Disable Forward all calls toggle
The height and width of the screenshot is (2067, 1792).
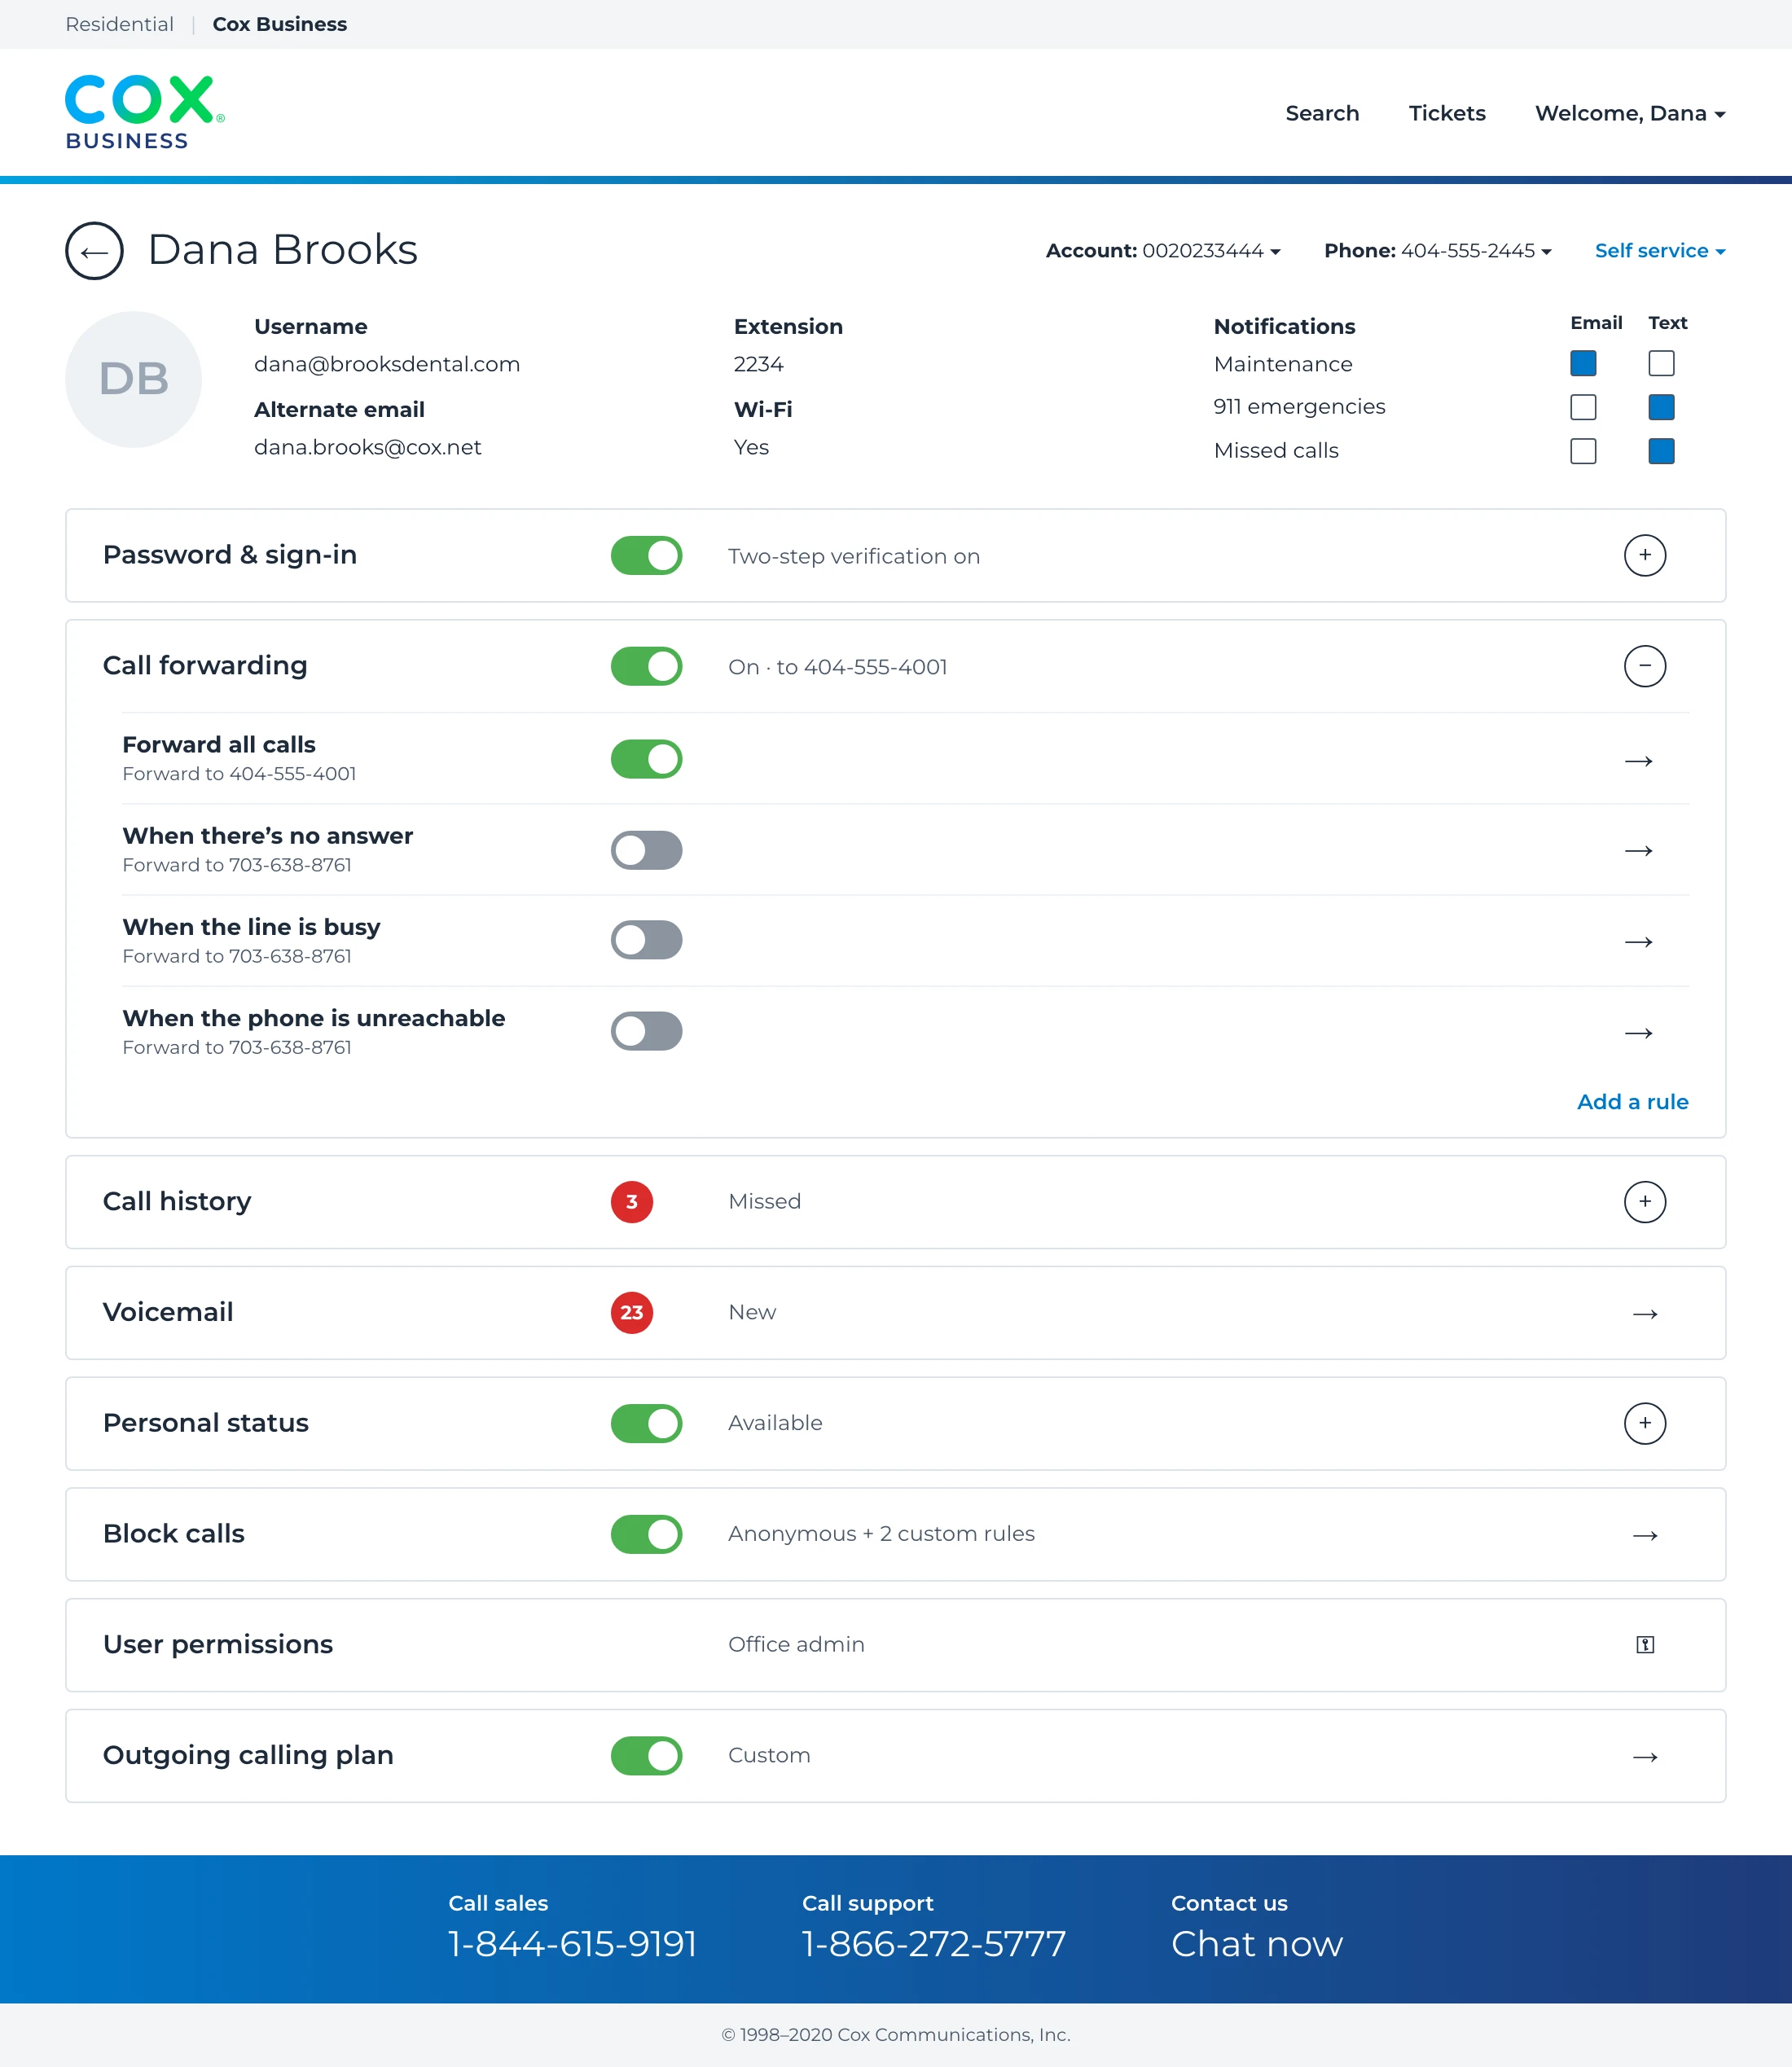pyautogui.click(x=647, y=759)
